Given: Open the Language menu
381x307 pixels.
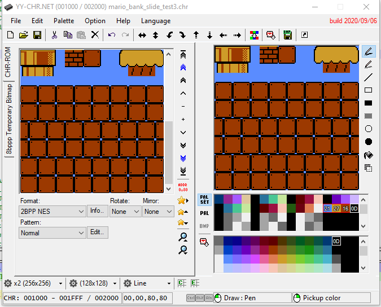Looking at the screenshot, I should [156, 21].
